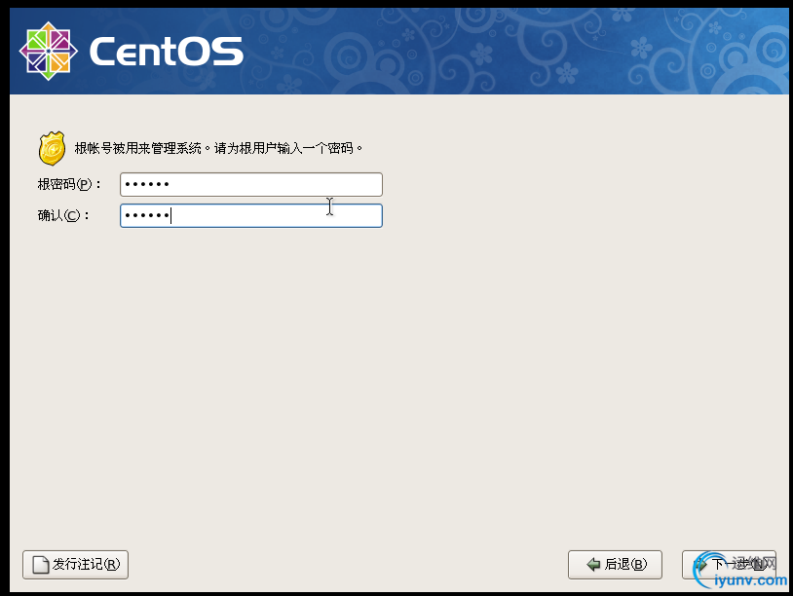Screen dimensions: 793x596
Task: Focus the 确认 confirm password field
Action: tap(250, 215)
